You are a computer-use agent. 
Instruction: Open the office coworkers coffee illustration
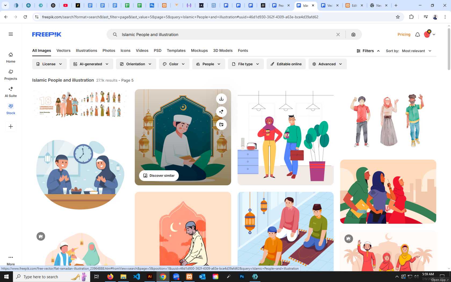coord(285,137)
